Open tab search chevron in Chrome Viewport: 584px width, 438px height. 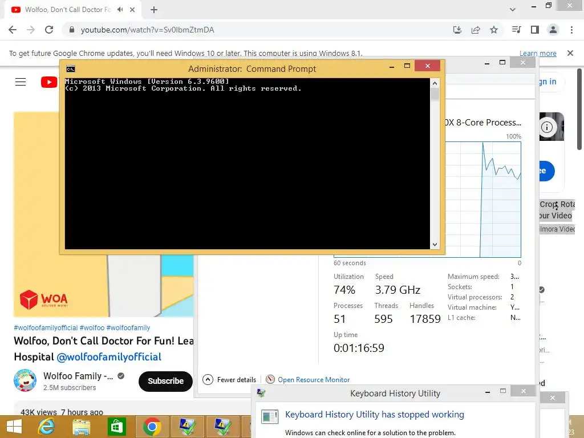(513, 10)
